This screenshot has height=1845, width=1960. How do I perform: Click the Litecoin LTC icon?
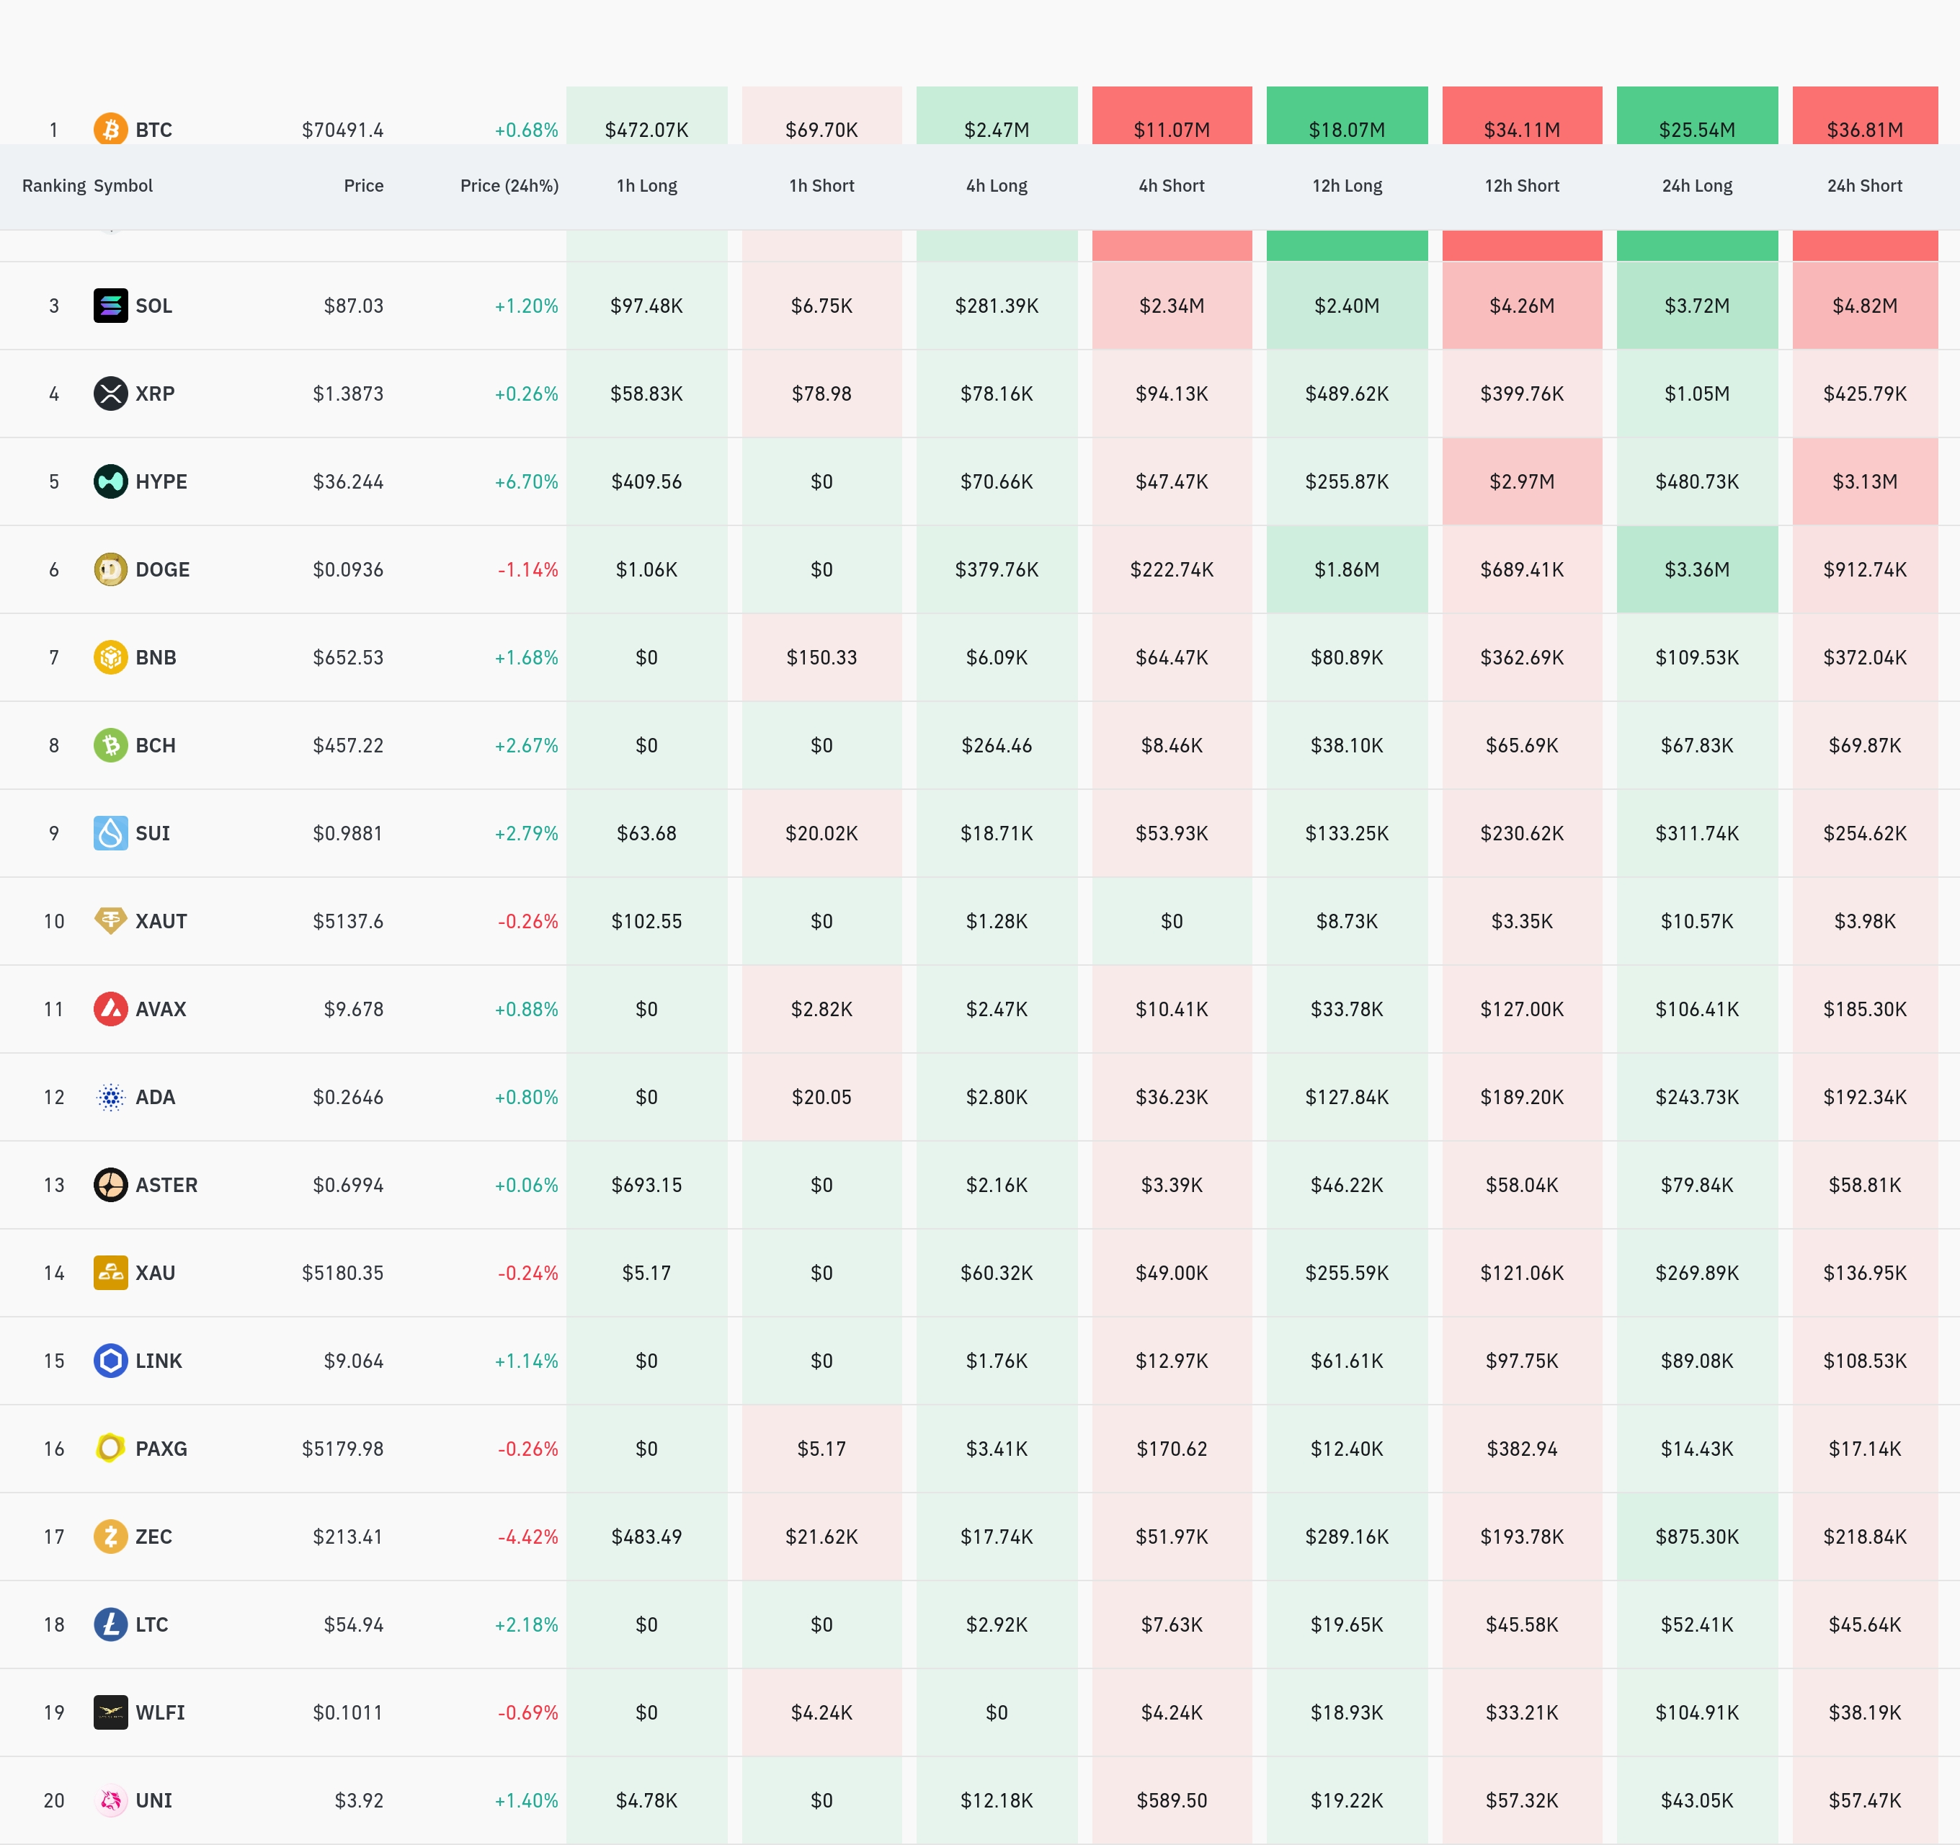click(x=110, y=1624)
